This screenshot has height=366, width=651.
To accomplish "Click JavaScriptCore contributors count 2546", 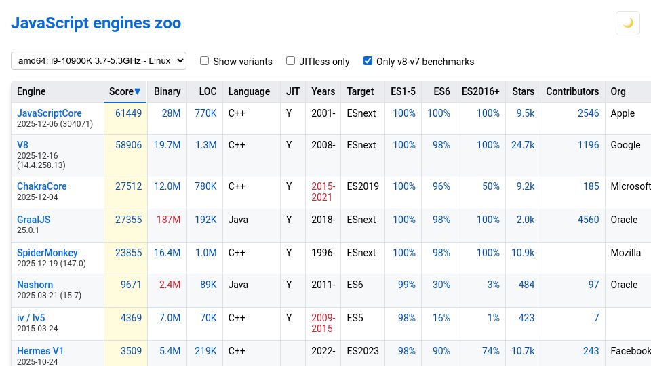I will click(589, 113).
